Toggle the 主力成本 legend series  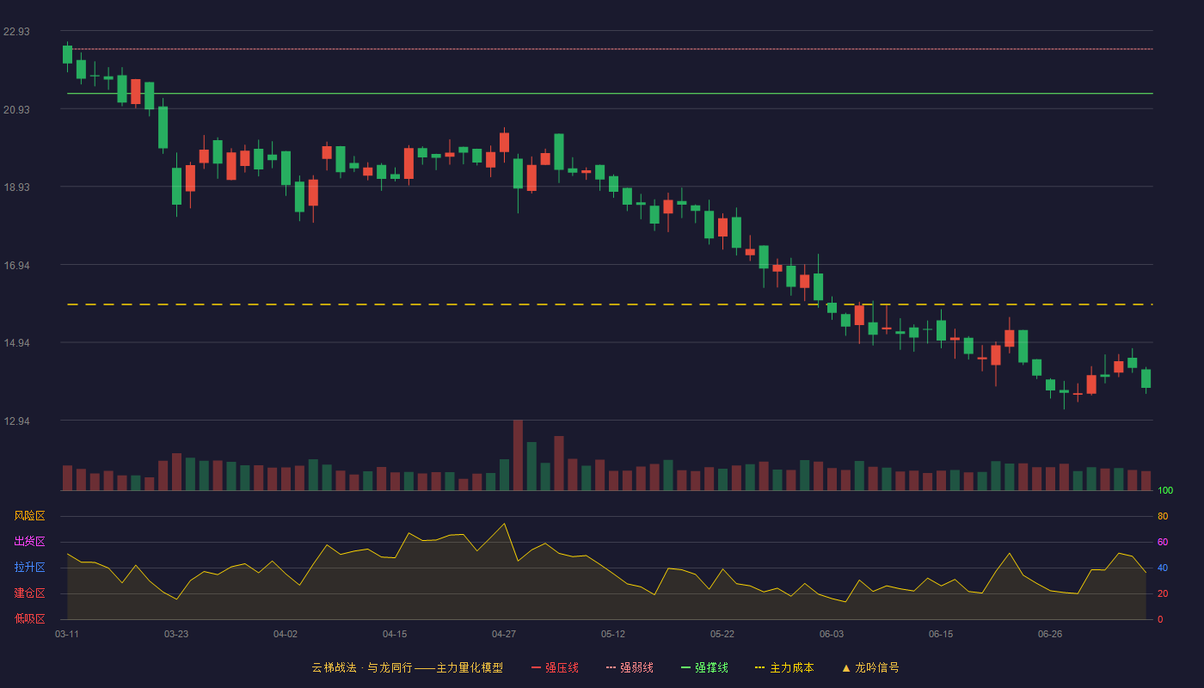click(x=783, y=667)
